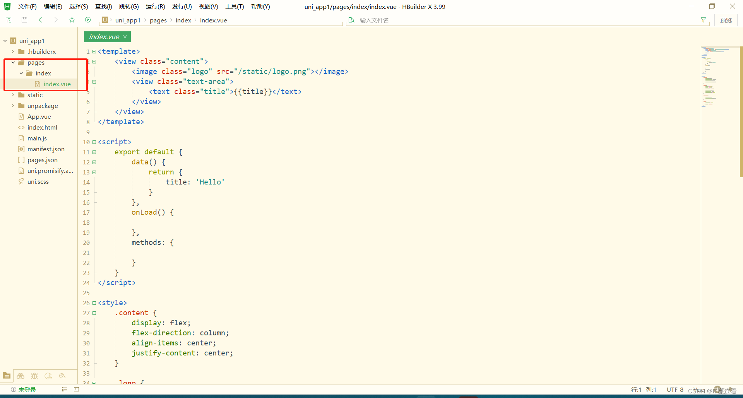The height and width of the screenshot is (398, 743).
Task: Click the editor vertical scrollbar thumb
Action: pyautogui.click(x=741, y=111)
